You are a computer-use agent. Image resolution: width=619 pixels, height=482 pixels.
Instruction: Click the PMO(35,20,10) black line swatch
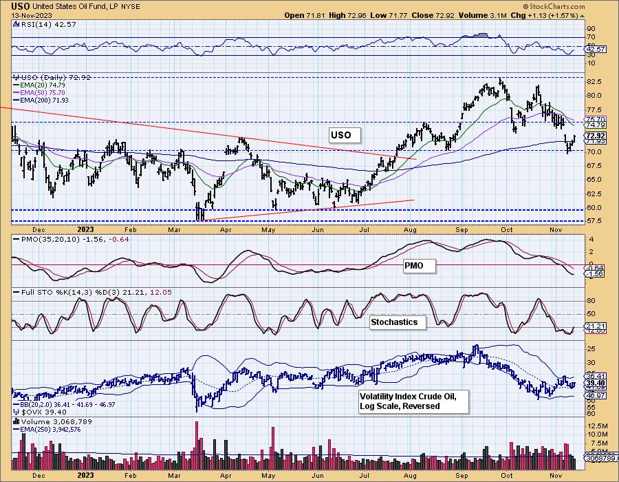[17, 239]
